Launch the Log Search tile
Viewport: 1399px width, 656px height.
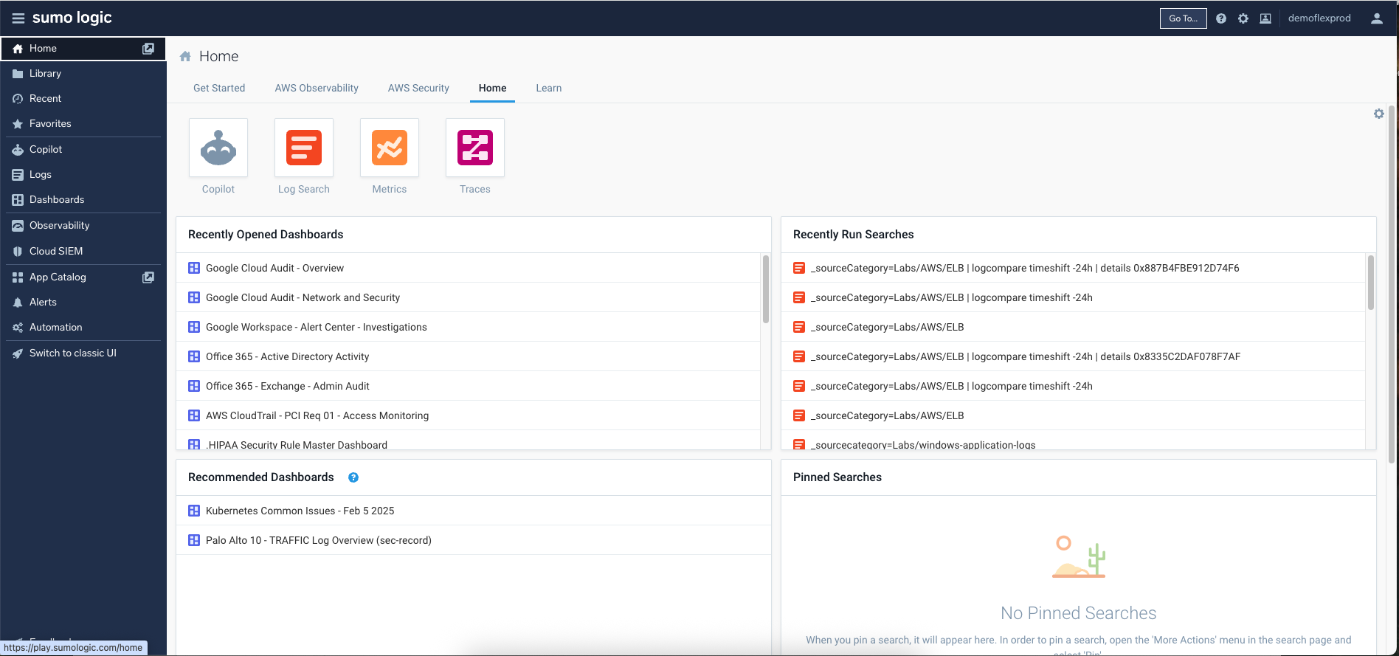point(304,148)
